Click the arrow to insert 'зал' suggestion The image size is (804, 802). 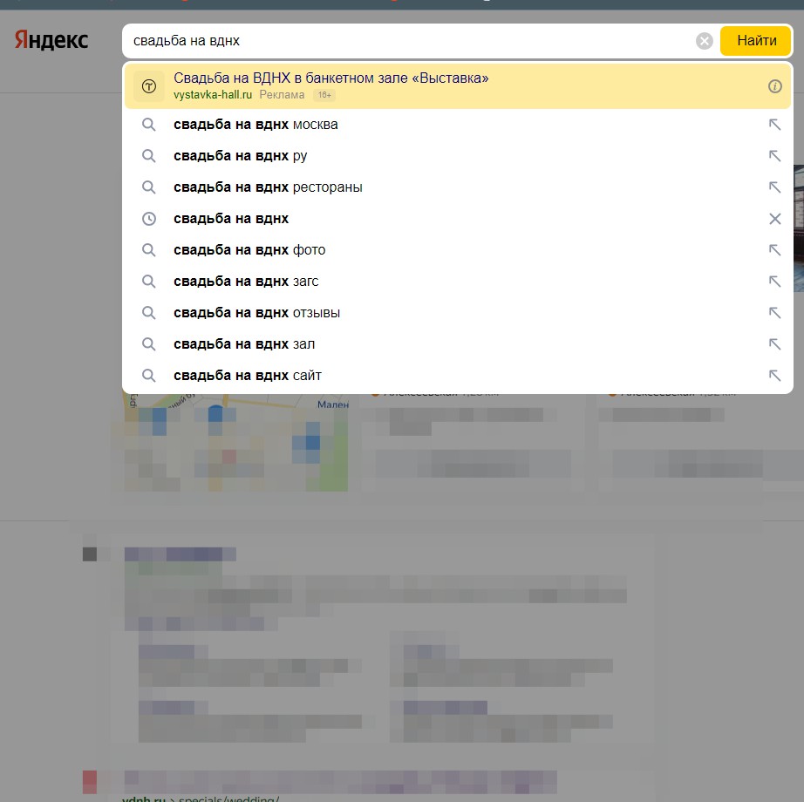774,343
